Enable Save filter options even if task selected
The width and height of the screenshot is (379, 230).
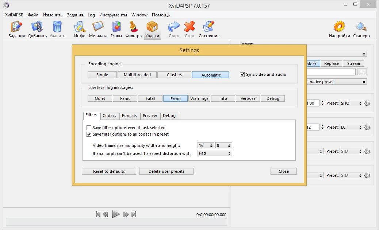89,128
